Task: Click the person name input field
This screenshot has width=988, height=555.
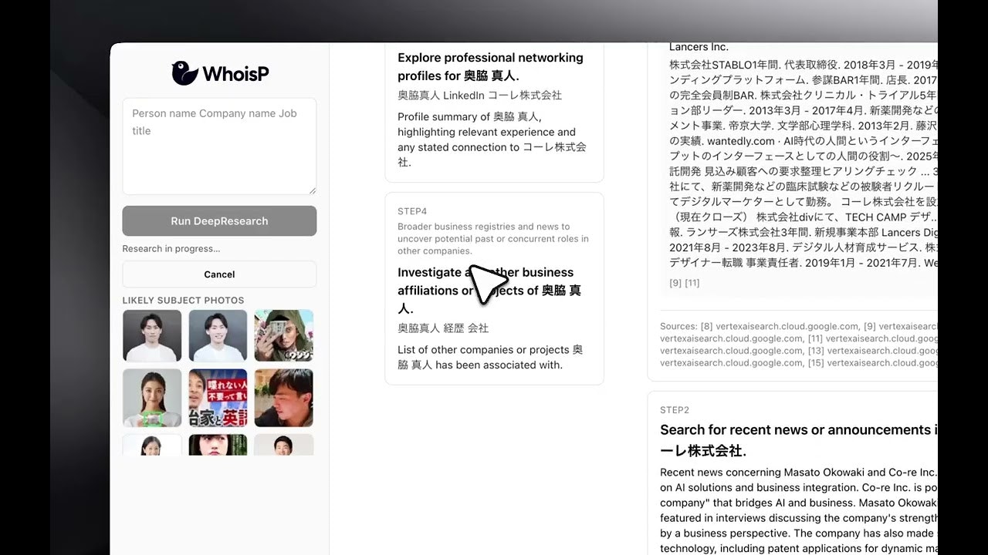Action: coord(219,146)
